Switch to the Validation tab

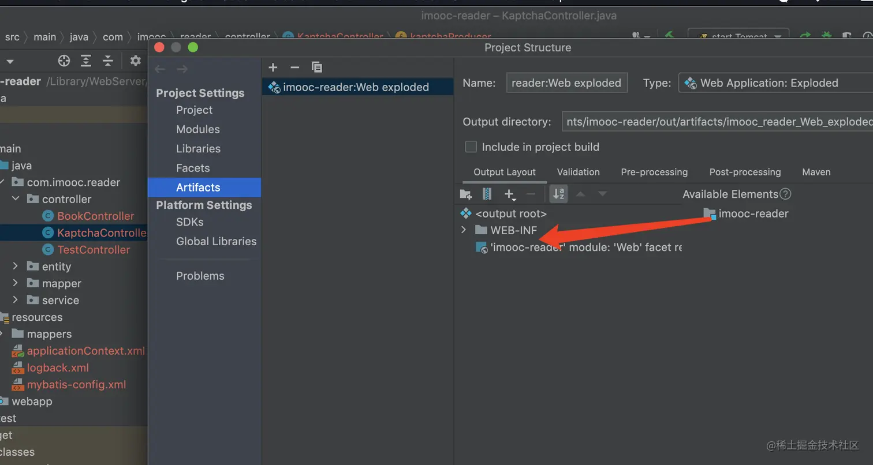pyautogui.click(x=578, y=172)
